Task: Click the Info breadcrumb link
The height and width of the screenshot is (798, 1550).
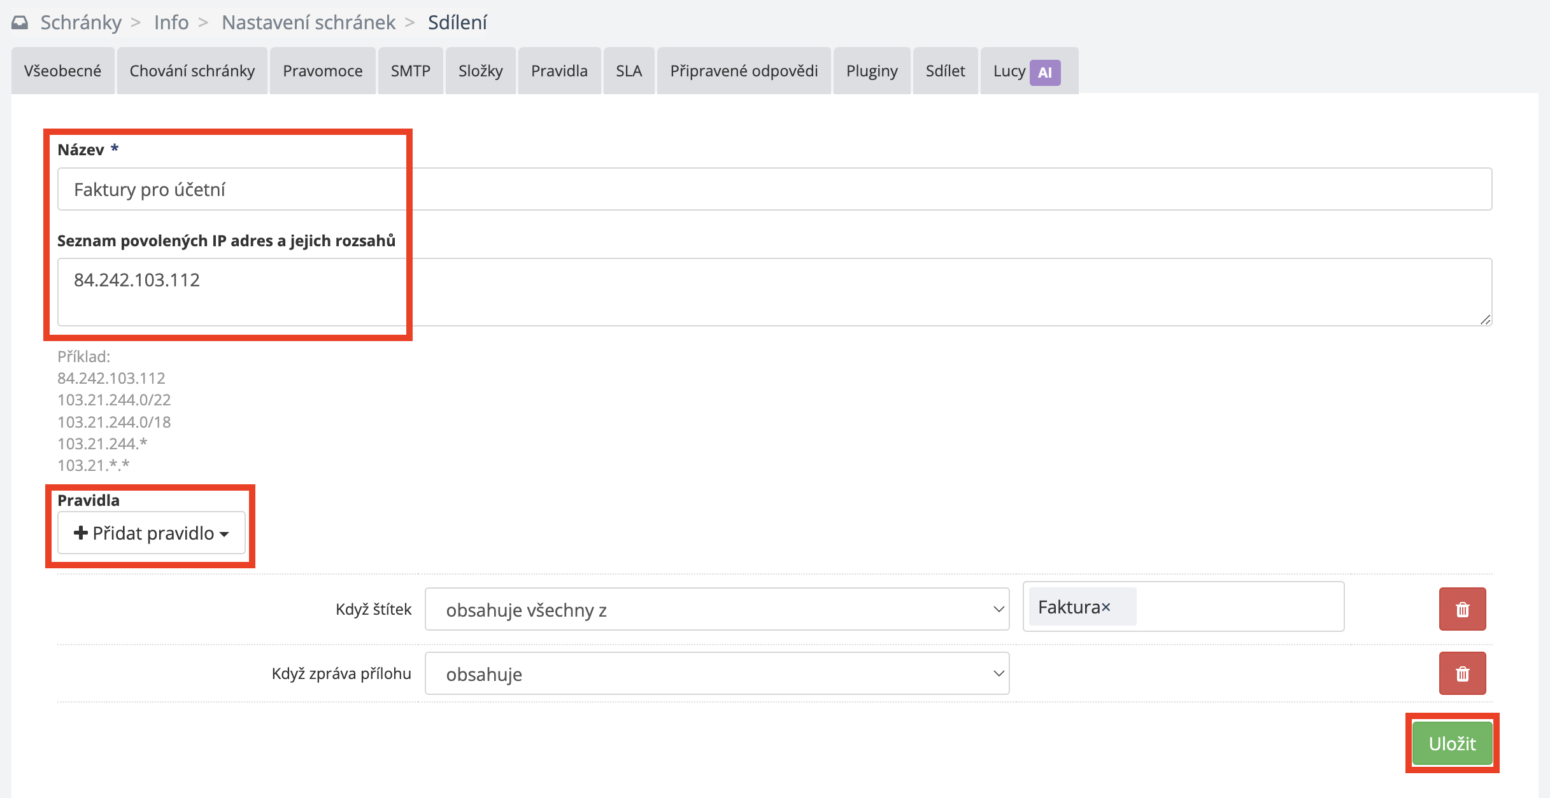Action: coord(171,22)
